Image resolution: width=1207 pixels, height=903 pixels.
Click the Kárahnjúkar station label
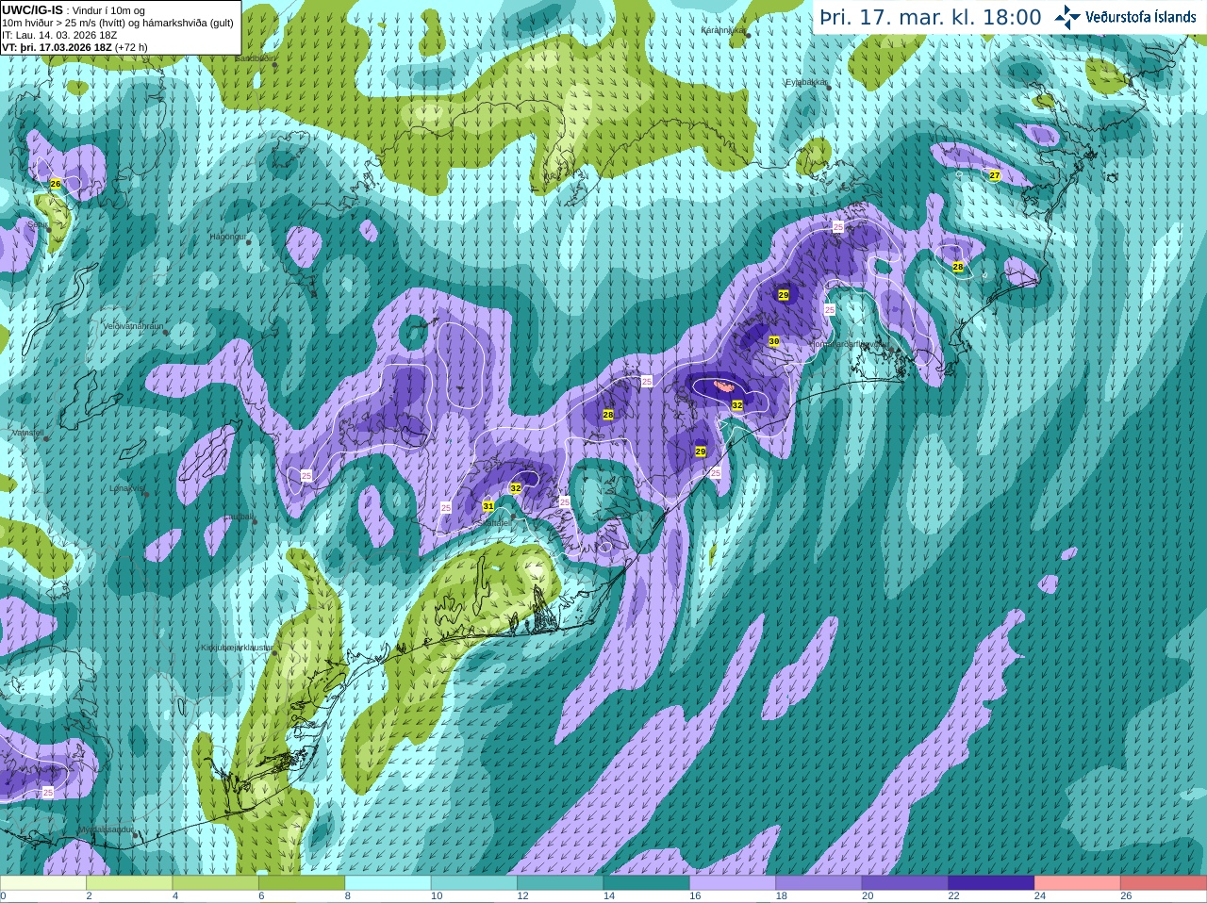(723, 30)
